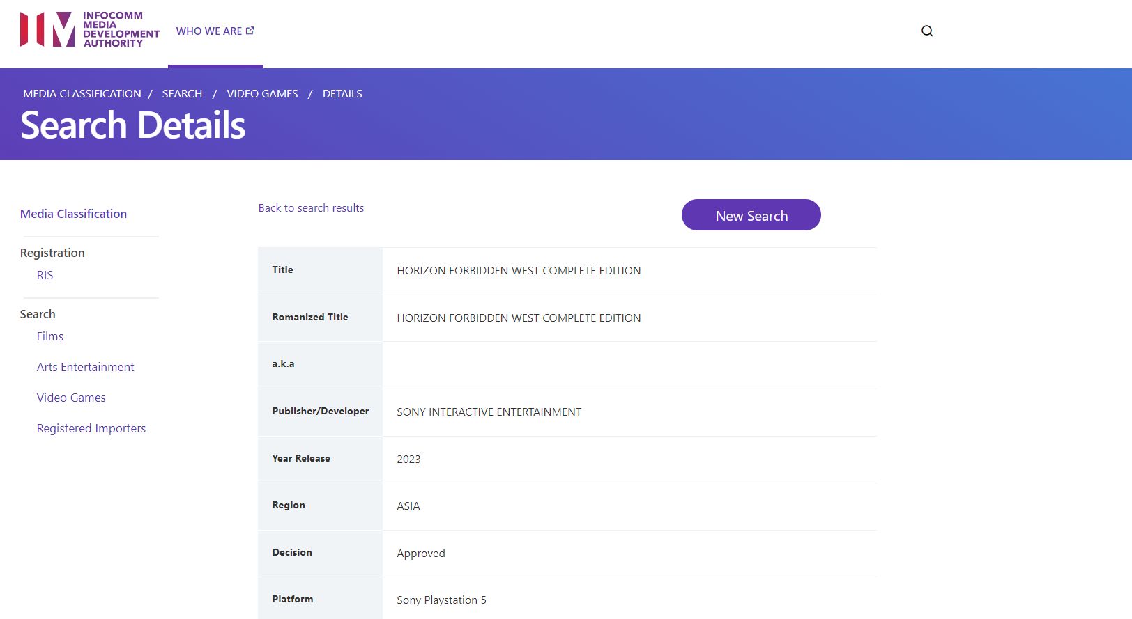Click the Horizon Forbidden West Title value
This screenshot has height=619, width=1132.
pos(519,271)
